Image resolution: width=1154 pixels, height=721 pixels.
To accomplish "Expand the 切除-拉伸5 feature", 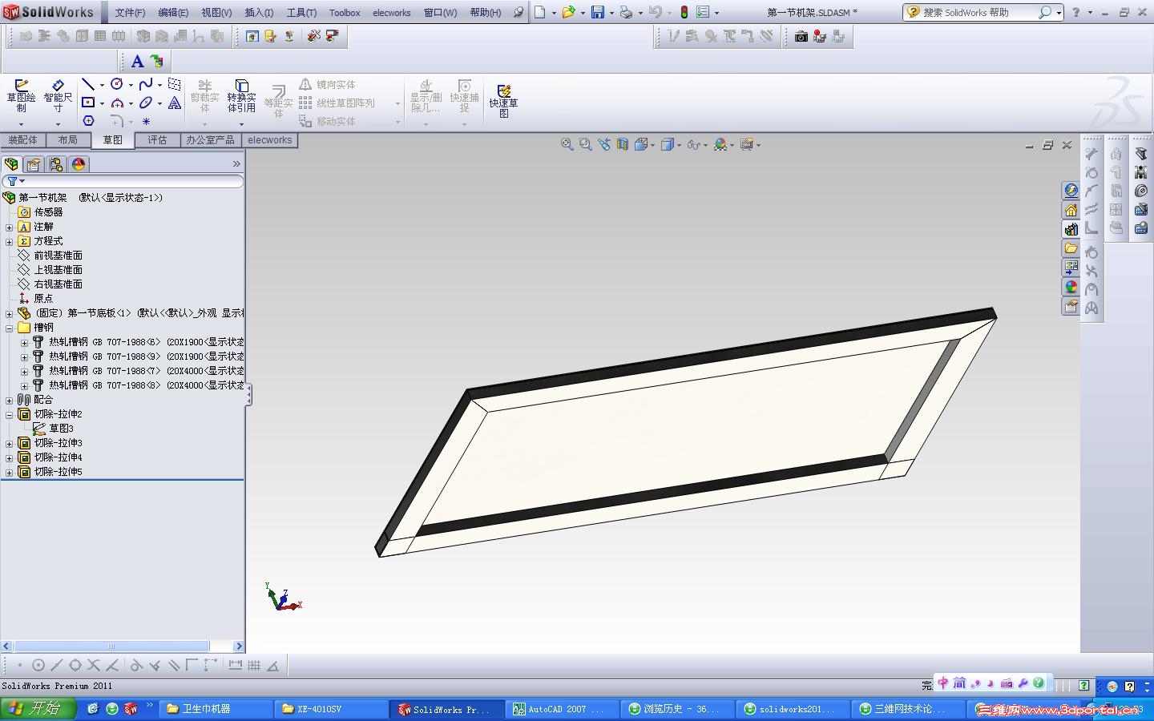I will (x=10, y=472).
